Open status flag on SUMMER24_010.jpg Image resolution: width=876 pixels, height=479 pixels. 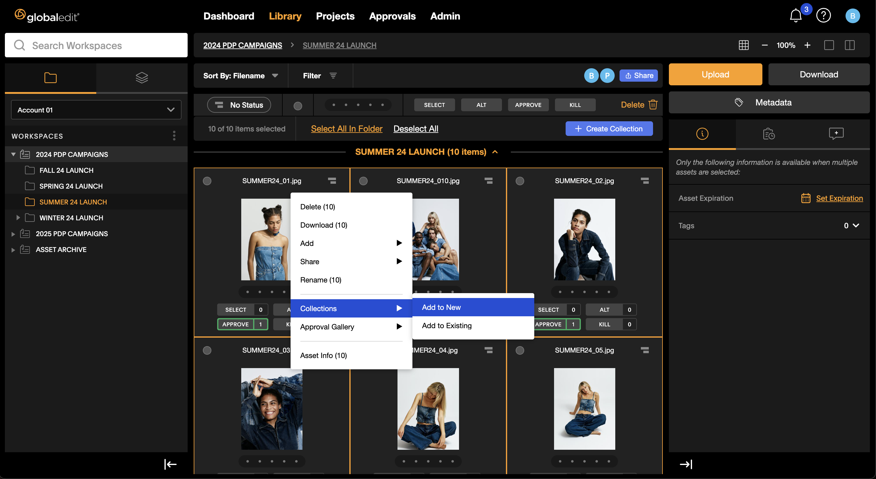[x=488, y=181]
